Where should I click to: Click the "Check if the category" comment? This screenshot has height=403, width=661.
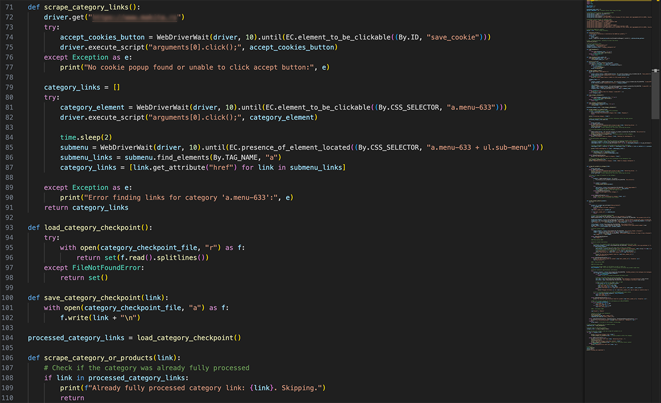pos(147,368)
